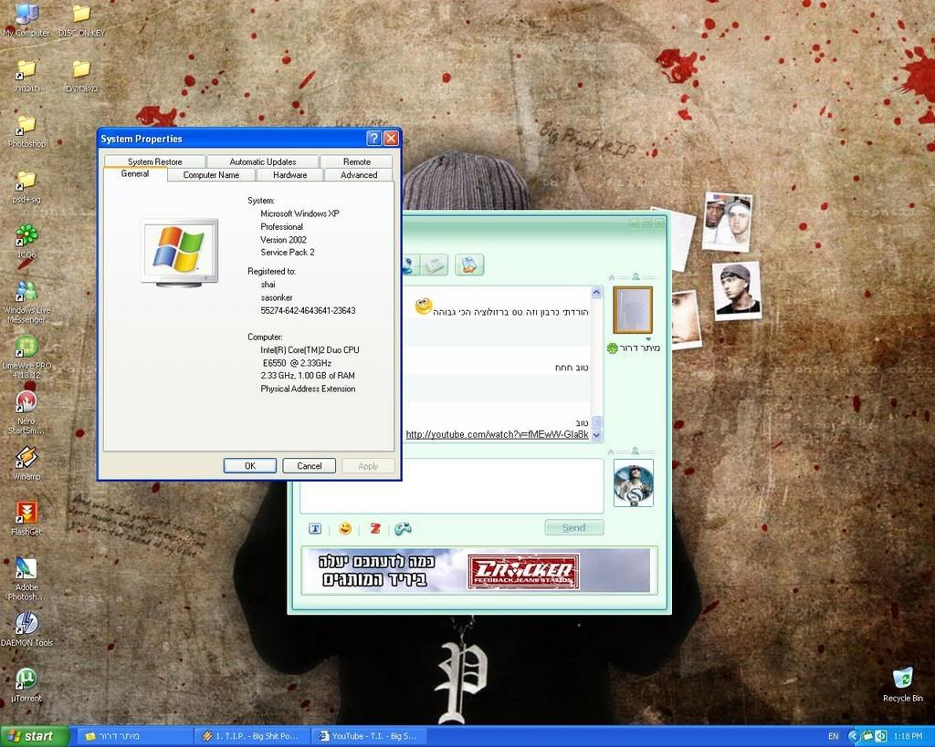Select the Winamp desktop shortcut
This screenshot has height=747, width=935.
click(26, 458)
